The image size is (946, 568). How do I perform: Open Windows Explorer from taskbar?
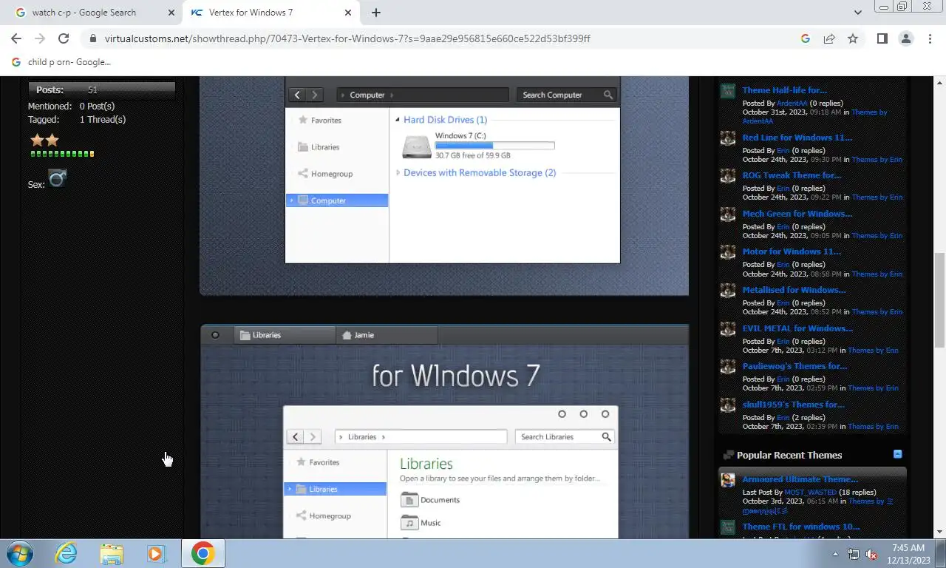112,553
